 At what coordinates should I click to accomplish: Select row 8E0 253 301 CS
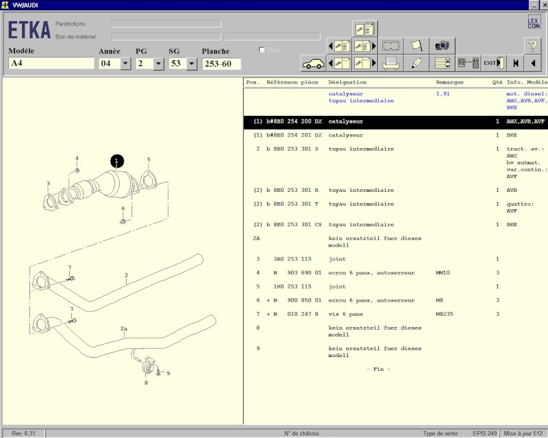click(x=396, y=225)
